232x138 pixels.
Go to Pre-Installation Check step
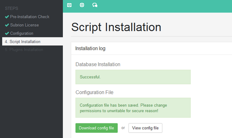pyautogui.click(x=30, y=17)
